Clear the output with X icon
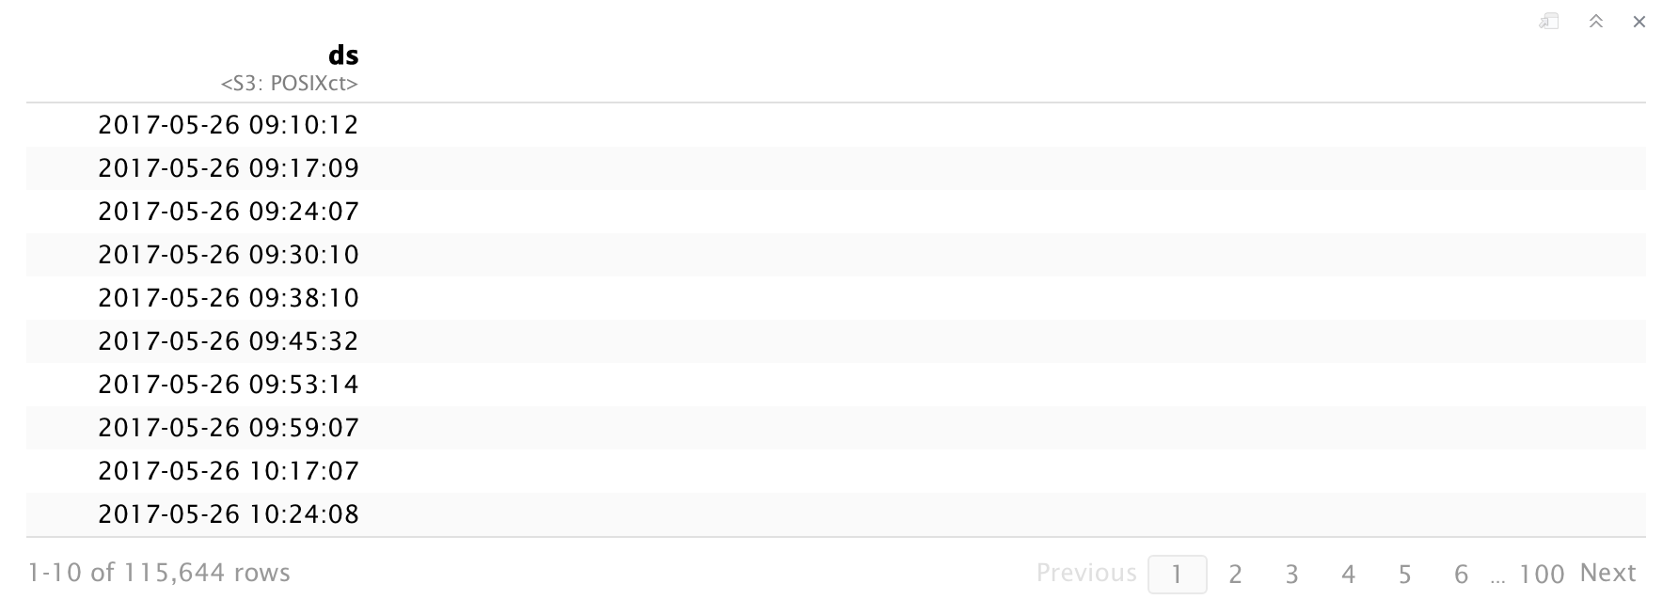This screenshot has width=1678, height=615. coord(1639,22)
